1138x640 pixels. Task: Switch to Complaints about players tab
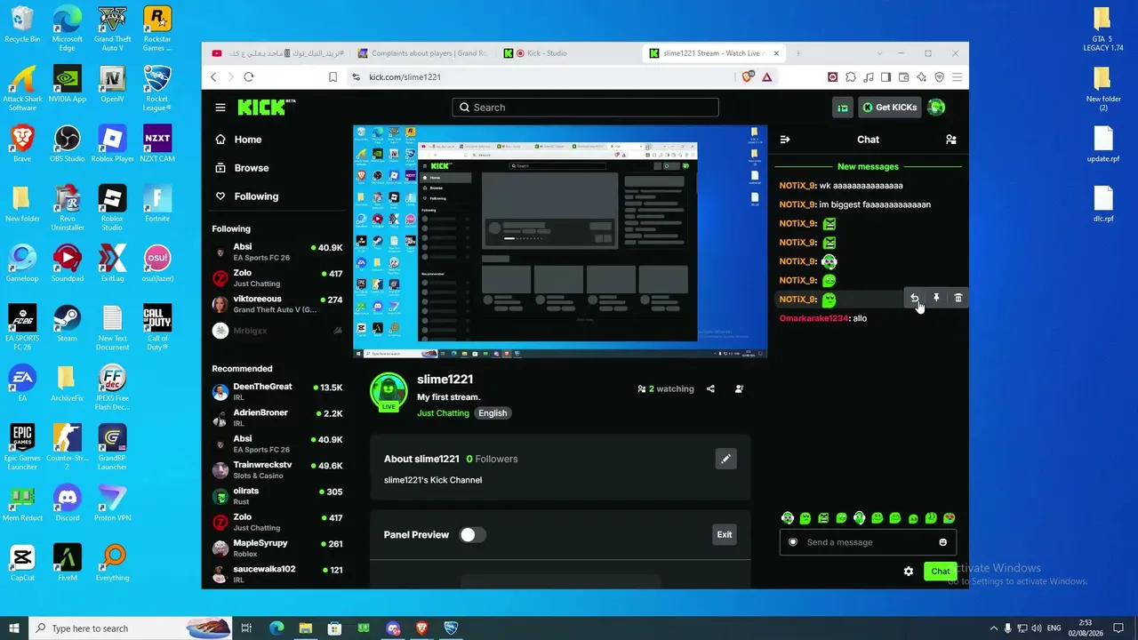[422, 53]
